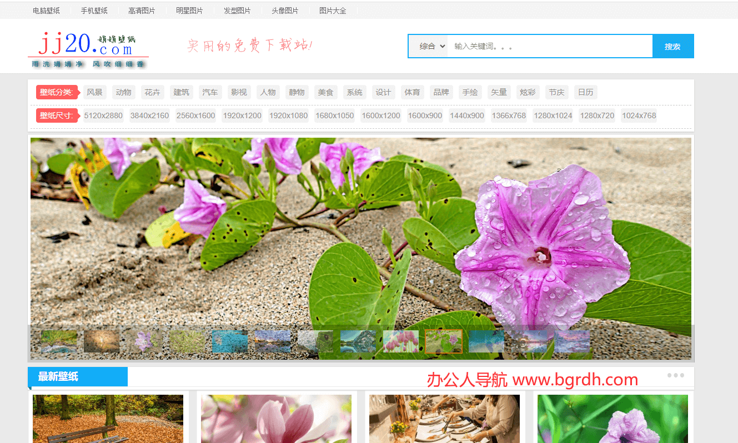Viewport: 738px width, 443px height.
Task: Open the autumn park bench wallpaper thumbnail
Action: 108,419
